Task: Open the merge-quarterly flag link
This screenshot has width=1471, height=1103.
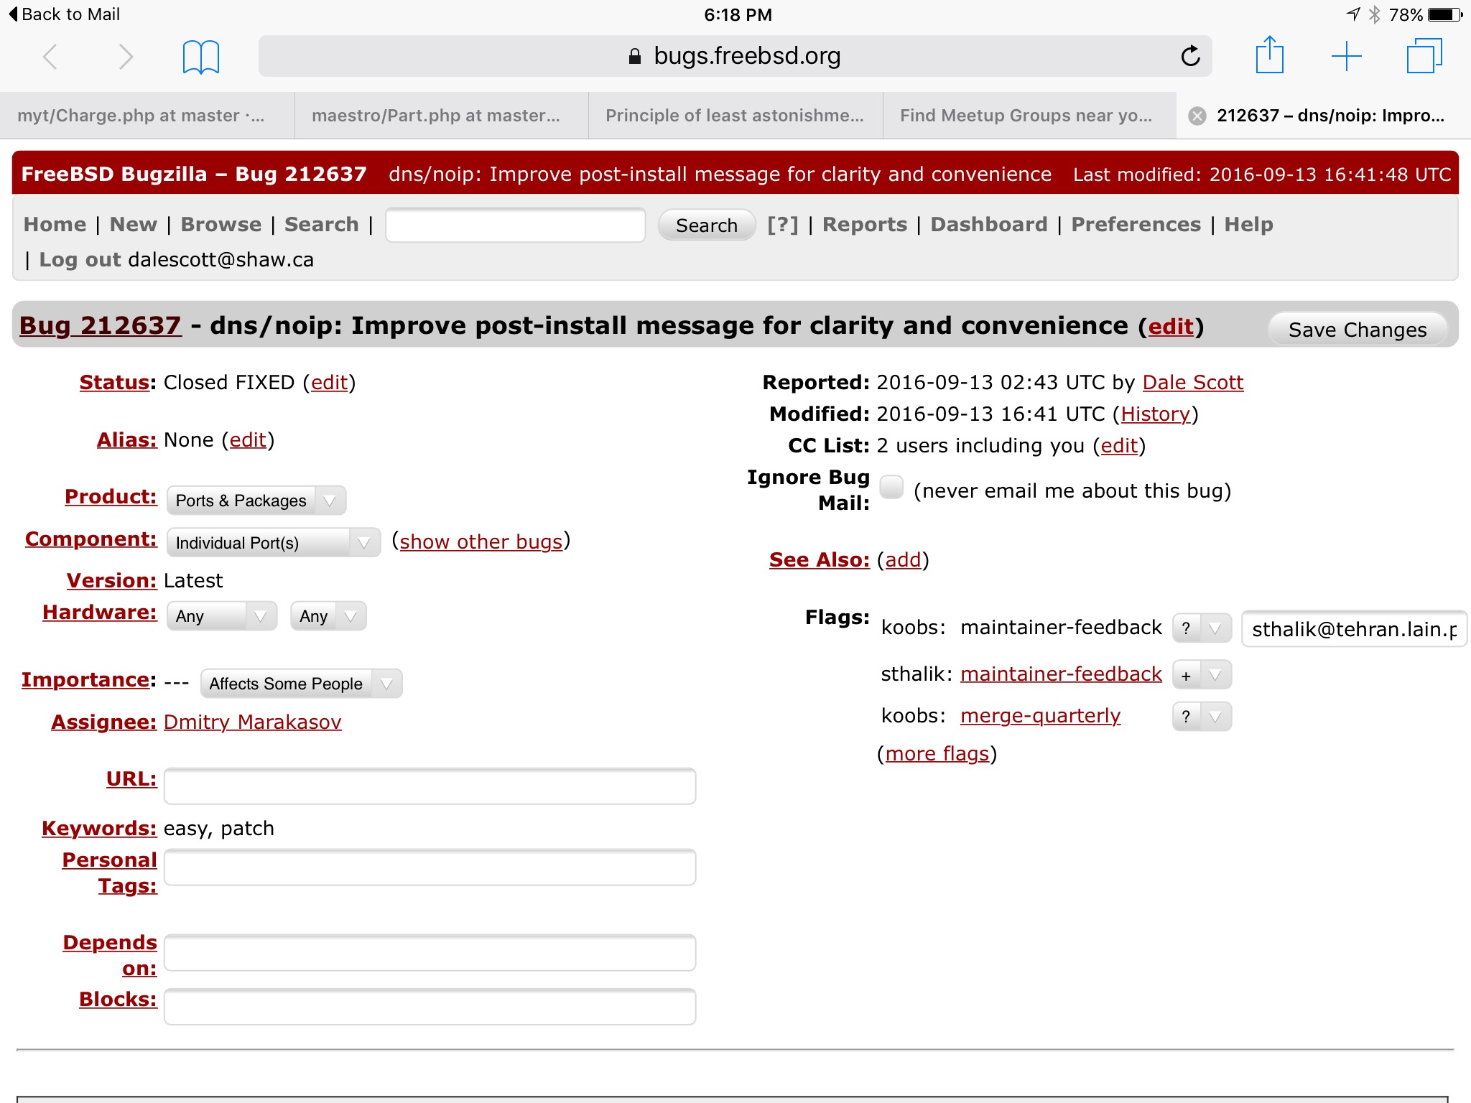Action: point(1040,715)
